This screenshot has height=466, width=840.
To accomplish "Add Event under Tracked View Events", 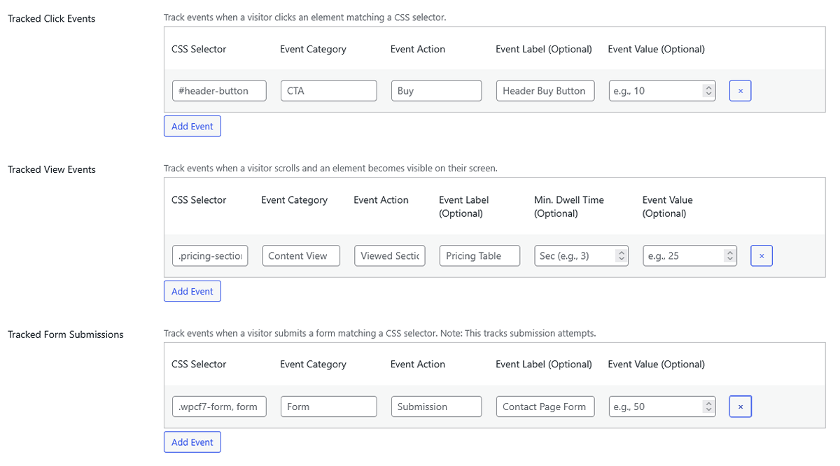I will [x=192, y=291].
